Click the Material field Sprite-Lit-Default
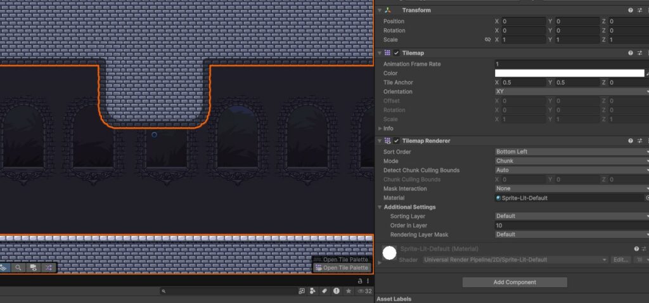Viewport: 649px width, 303px height. tap(570, 198)
